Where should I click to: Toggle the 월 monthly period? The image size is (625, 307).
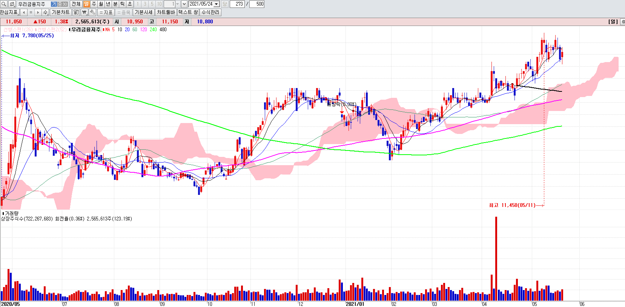[x=101, y=4]
